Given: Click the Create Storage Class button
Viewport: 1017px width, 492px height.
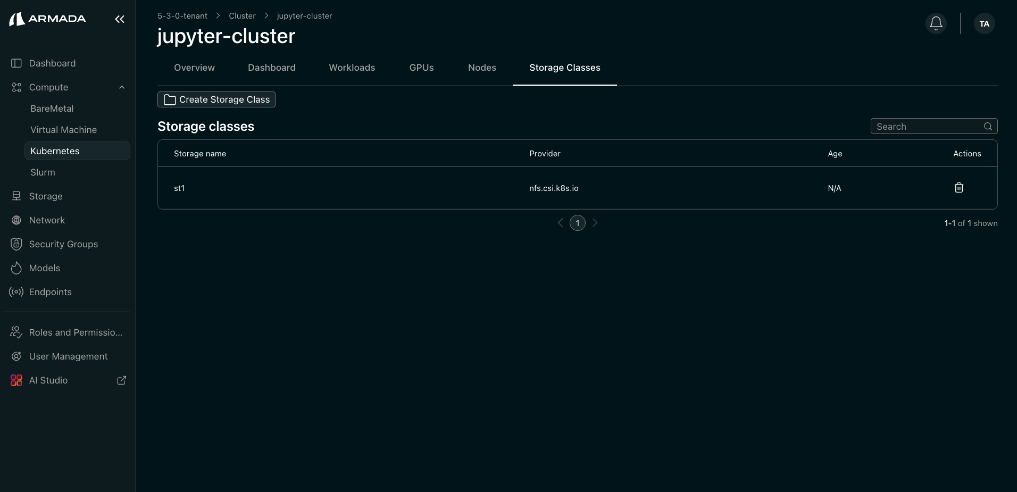Looking at the screenshot, I should (216, 99).
